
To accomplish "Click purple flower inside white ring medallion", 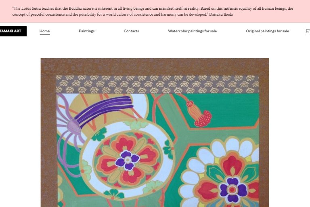I will coord(128,160).
